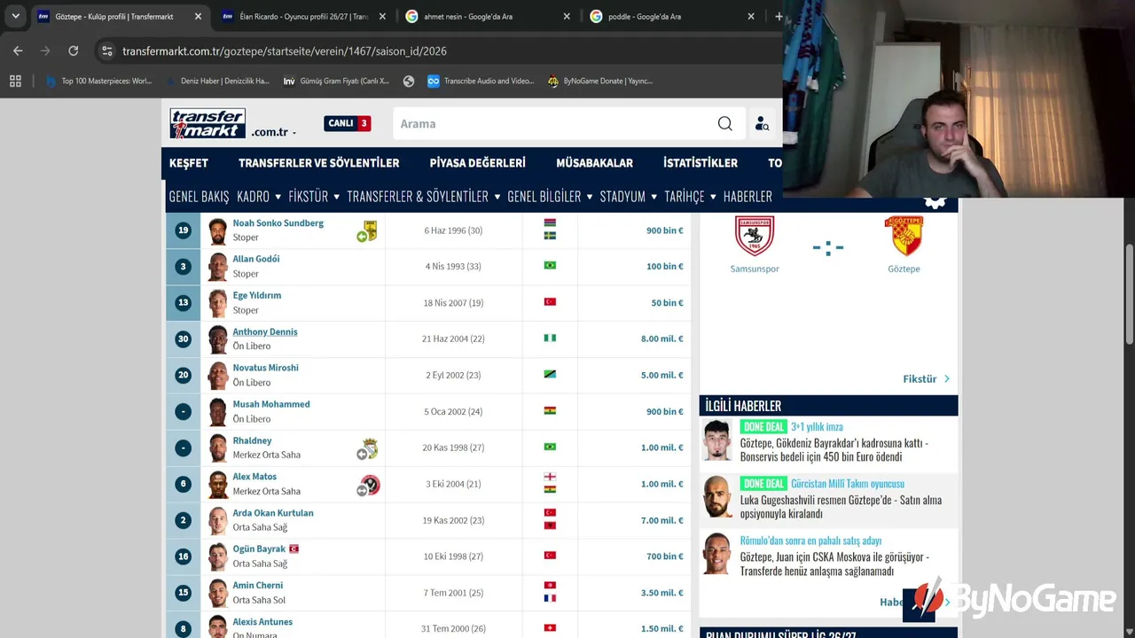
Task: Open the İSTATİSTİKLER main menu
Action: click(x=701, y=163)
